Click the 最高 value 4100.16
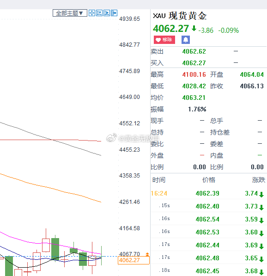Image resolution: width=267 pixels, height=276 pixels. 194,74
